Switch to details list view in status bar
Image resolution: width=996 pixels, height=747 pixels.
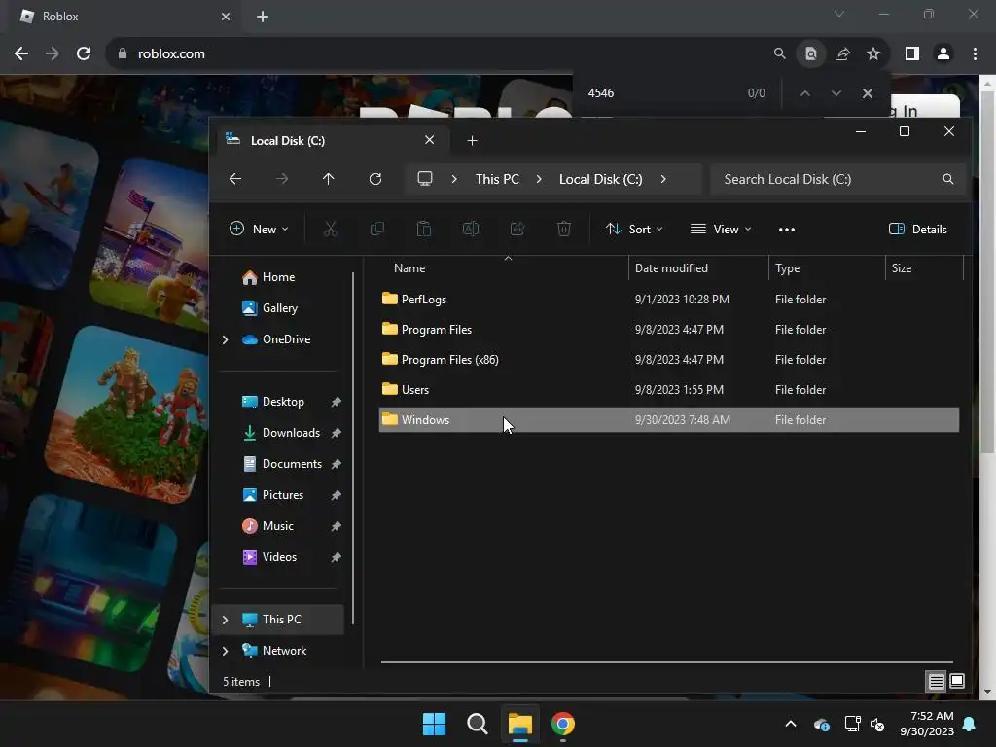click(937, 682)
